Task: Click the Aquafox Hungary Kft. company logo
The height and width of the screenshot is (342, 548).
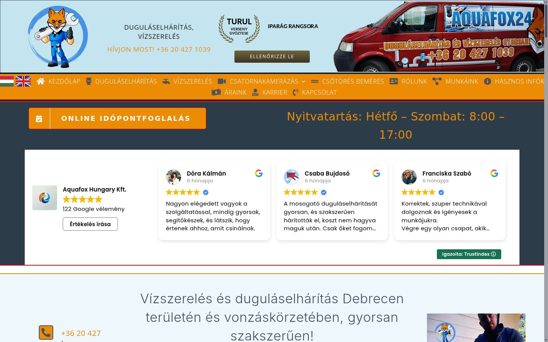Action: coord(45,198)
